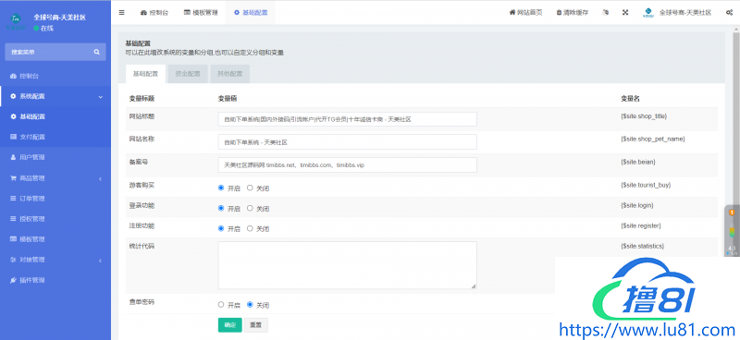This screenshot has width=740, height=340.
Task: Disable 游客购买 with the 关闭 radio
Action: [250, 188]
